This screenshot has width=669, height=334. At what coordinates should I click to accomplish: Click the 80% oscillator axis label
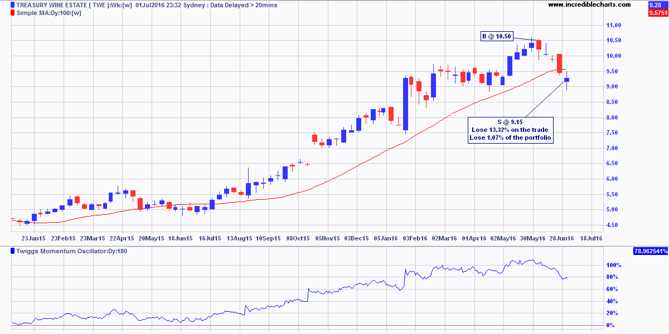point(613,277)
